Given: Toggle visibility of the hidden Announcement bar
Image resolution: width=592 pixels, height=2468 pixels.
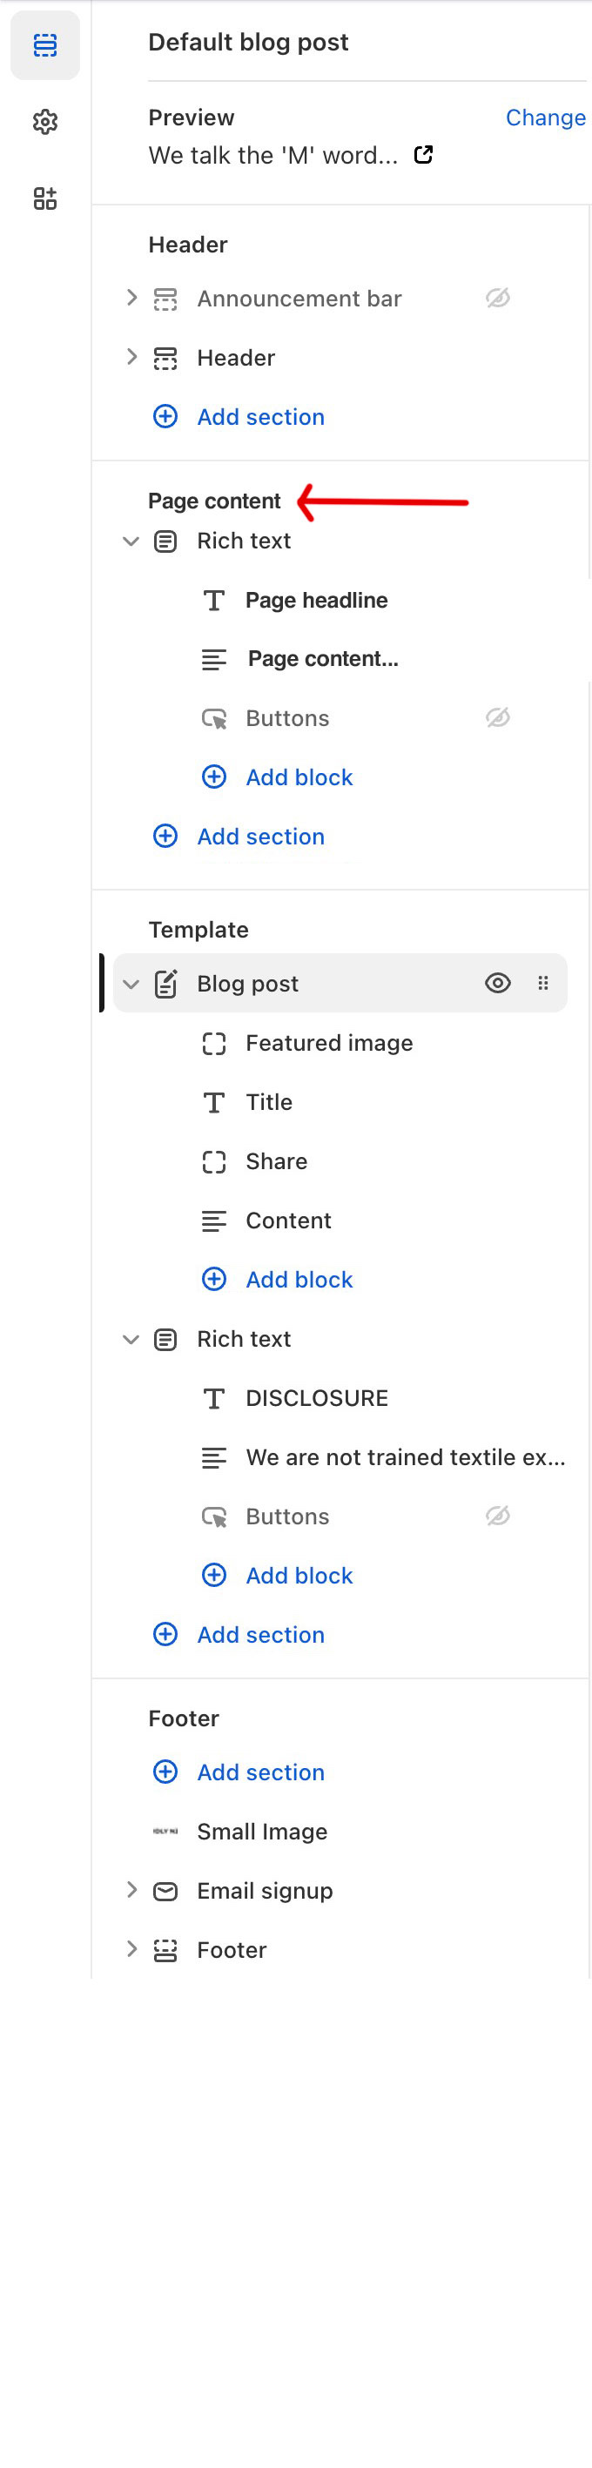Looking at the screenshot, I should tap(499, 299).
